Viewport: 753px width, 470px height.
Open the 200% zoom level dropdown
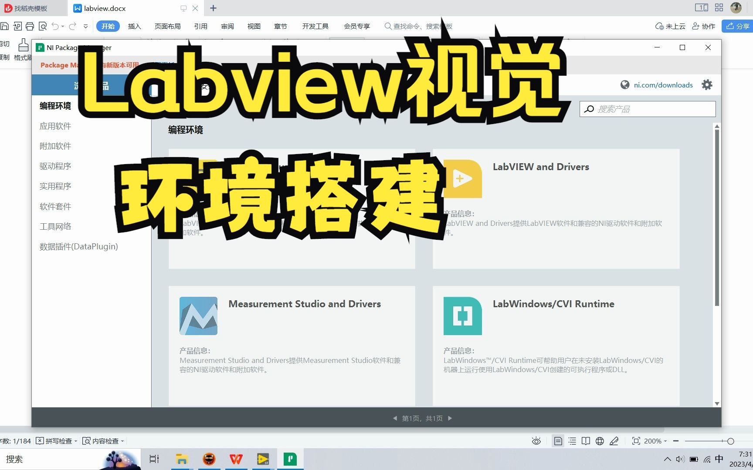coord(655,441)
